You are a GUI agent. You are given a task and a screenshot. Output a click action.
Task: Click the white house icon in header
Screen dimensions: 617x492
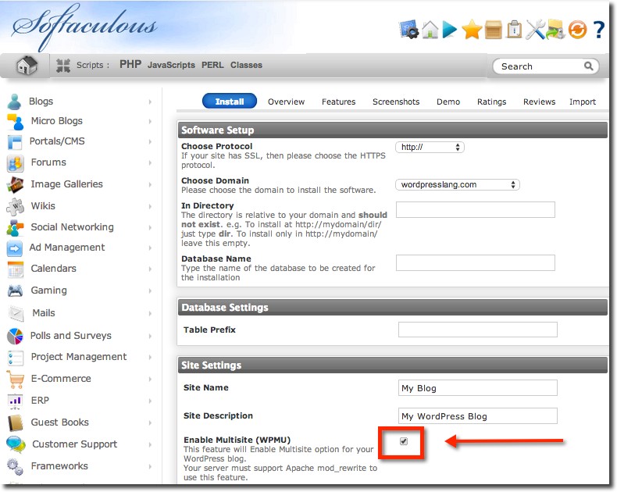(430, 30)
